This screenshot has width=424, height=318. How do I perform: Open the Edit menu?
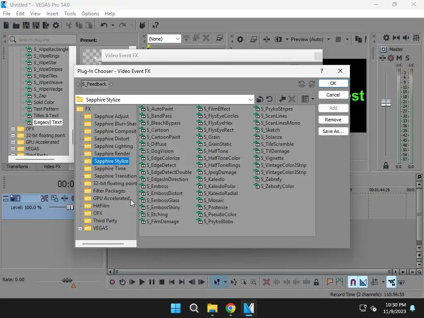[x=20, y=14]
